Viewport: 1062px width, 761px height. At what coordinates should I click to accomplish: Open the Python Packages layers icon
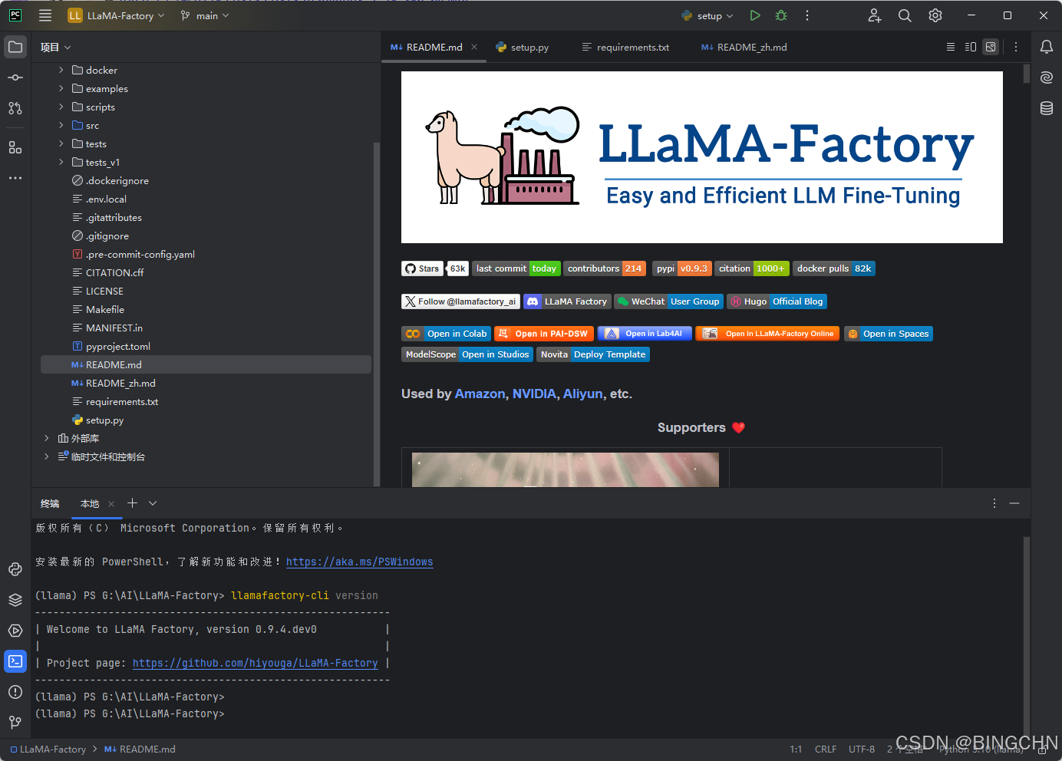point(15,600)
